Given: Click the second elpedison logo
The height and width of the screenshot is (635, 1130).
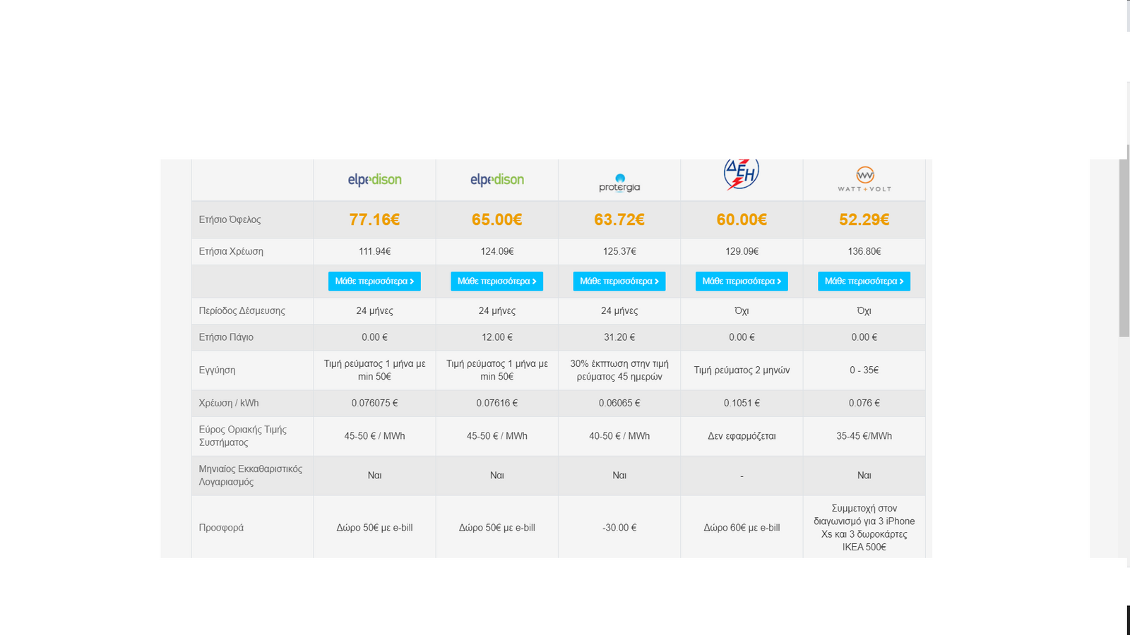Looking at the screenshot, I should (497, 180).
